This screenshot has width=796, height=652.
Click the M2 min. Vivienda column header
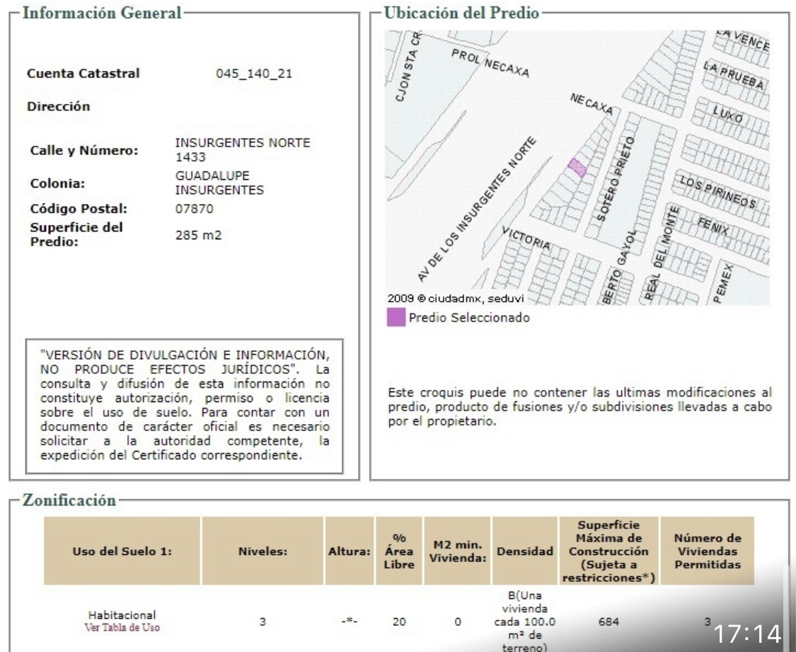pos(457,551)
